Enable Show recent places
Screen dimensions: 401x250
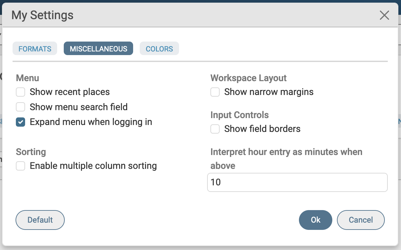click(20, 92)
